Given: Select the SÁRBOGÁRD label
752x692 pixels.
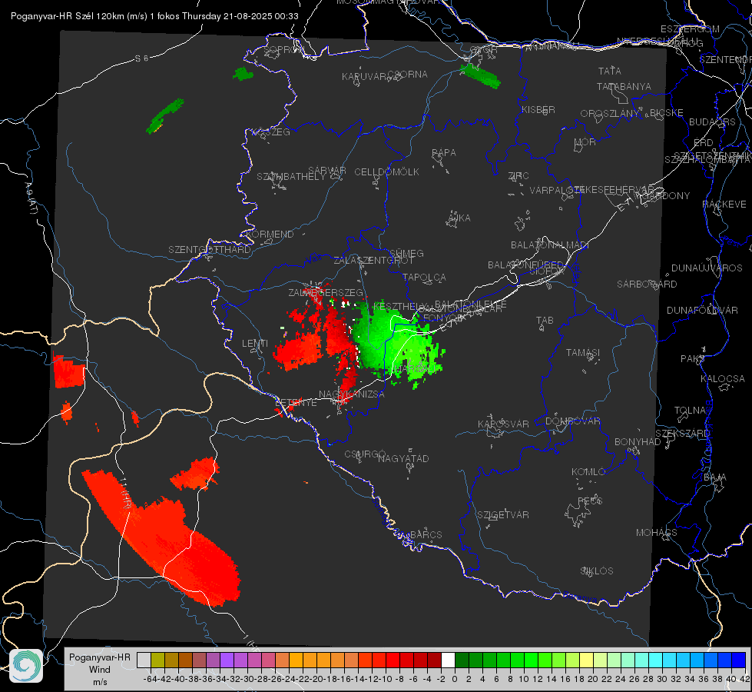Looking at the screenshot, I should coord(647,284).
